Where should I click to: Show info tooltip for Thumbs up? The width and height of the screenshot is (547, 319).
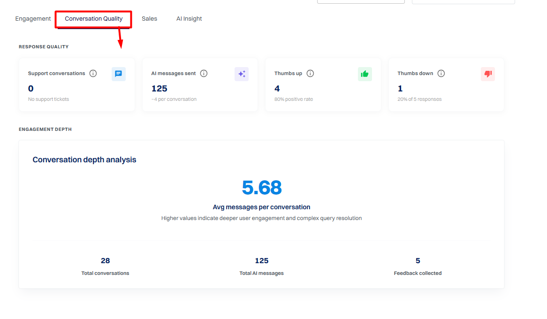[310, 73]
